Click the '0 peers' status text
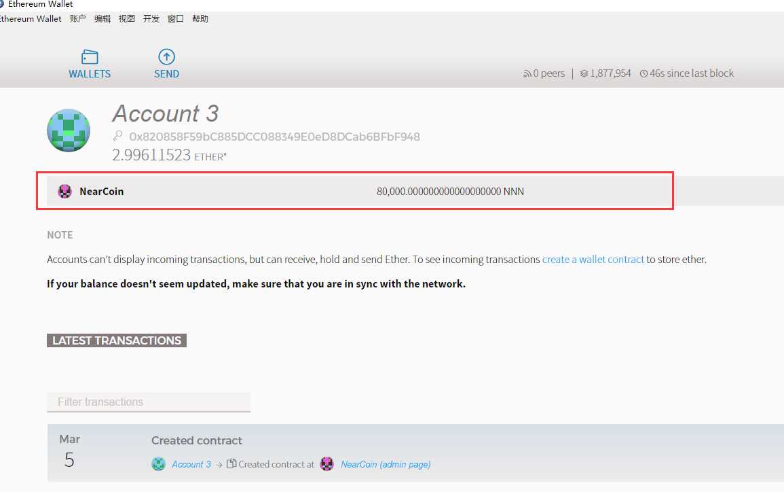Image resolution: width=784 pixels, height=492 pixels. [548, 73]
